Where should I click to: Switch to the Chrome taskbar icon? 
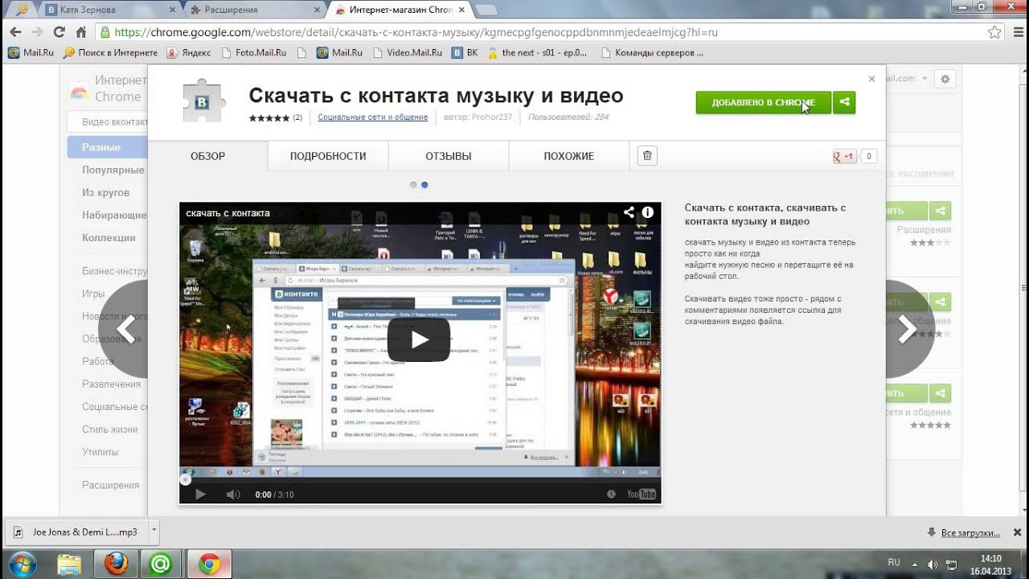210,564
